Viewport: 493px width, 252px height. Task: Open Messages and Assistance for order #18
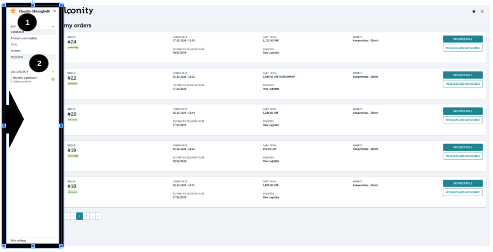(x=462, y=192)
